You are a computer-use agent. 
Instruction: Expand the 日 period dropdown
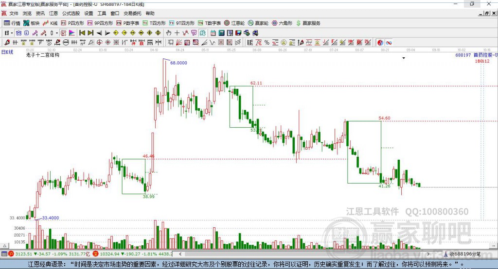12,33
